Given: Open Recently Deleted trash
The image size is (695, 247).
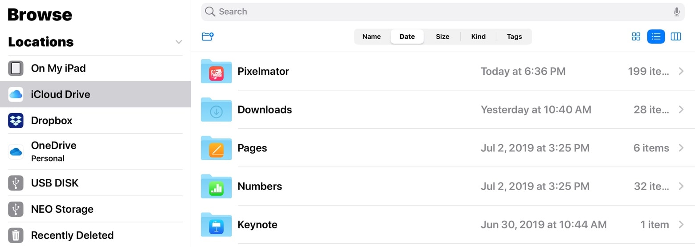Looking at the screenshot, I should (x=72, y=235).
